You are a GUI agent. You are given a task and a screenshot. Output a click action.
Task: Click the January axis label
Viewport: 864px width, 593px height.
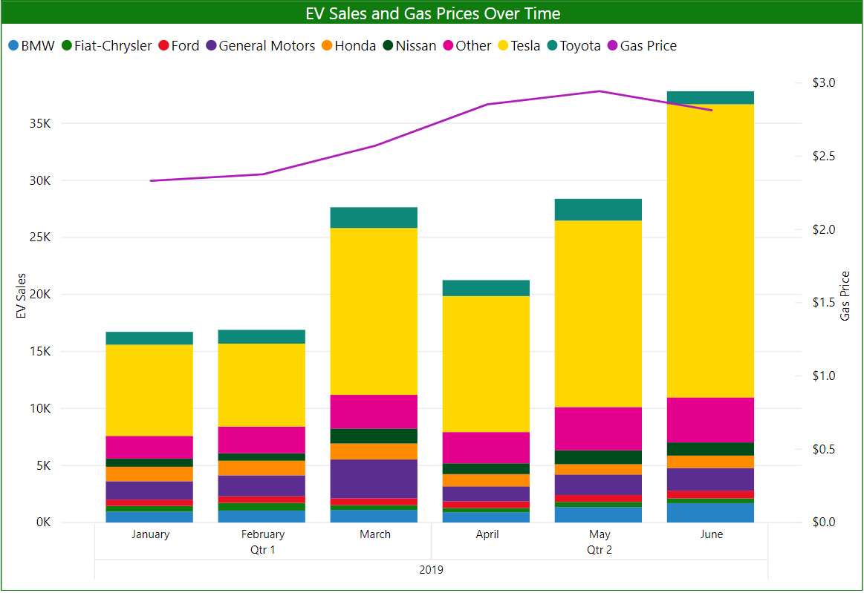[x=150, y=534]
